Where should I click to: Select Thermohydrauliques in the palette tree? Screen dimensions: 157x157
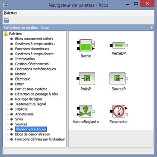(31, 129)
